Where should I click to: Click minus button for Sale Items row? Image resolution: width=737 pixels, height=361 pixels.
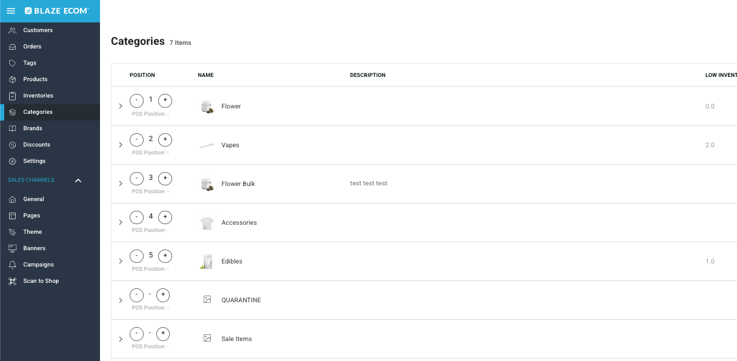coord(137,334)
